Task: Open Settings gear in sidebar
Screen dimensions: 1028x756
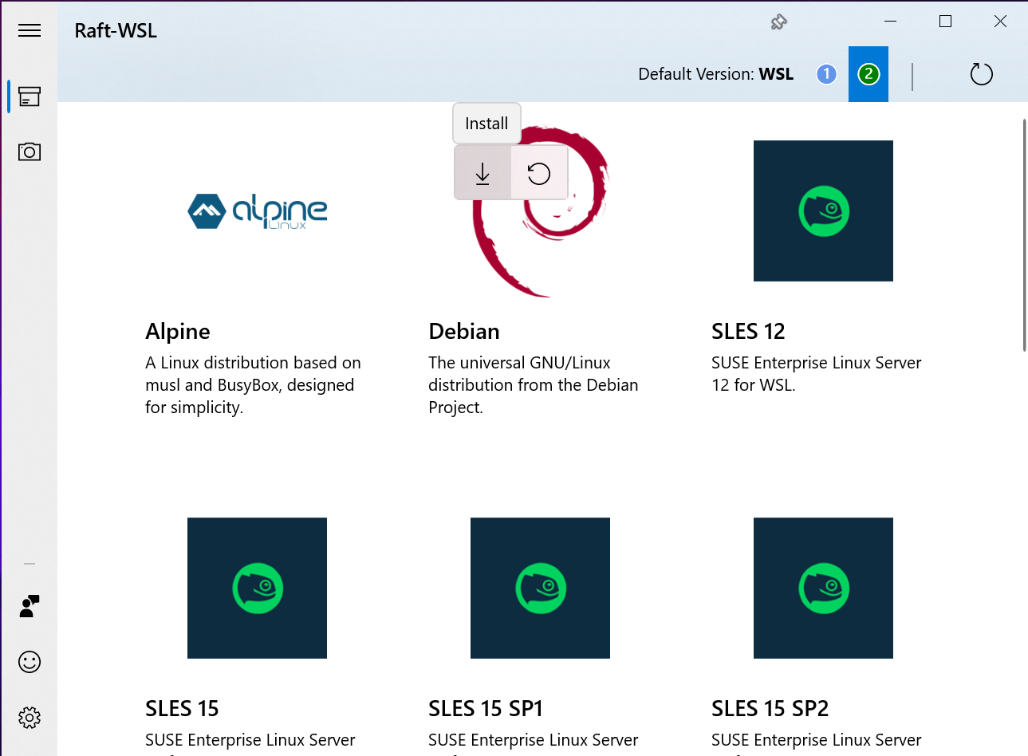Action: [30, 718]
